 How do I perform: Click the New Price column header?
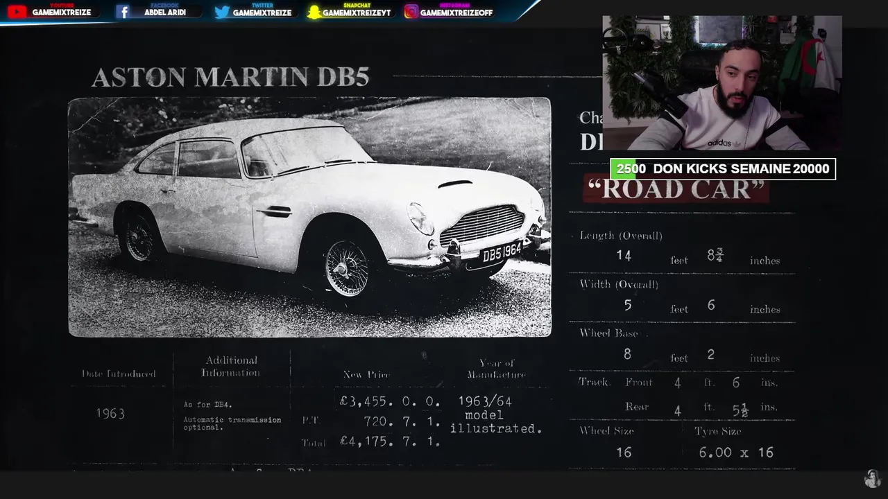(x=366, y=374)
